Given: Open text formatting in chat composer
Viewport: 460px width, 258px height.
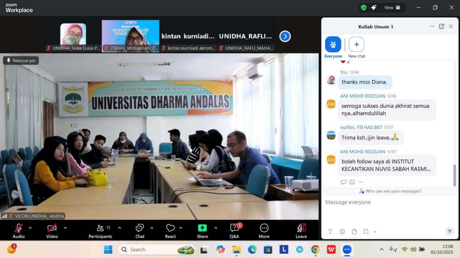Looking at the screenshot, I should click(330, 232).
